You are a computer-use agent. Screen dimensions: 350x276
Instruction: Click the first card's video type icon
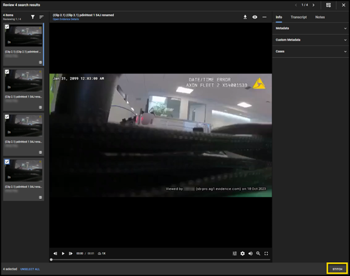tap(40, 62)
